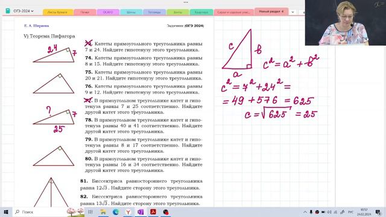Open the Windows Start menu
This screenshot has width=386, height=217.
pos(6,212)
